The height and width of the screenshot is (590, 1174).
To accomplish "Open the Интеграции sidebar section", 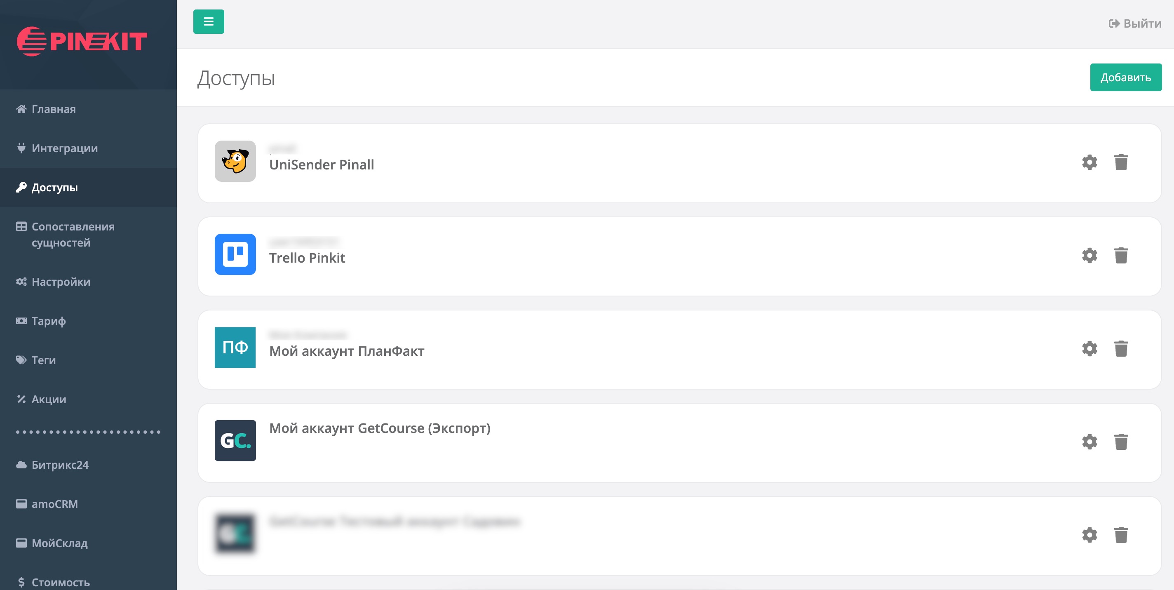I will pos(64,148).
